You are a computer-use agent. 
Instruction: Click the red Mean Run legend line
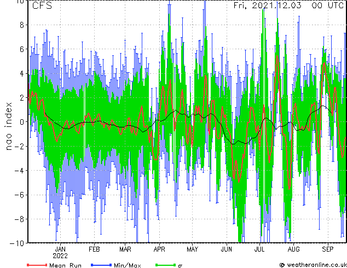coord(37,265)
